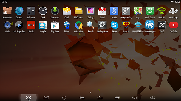Launch the Gmail app
This screenshot has width=181, height=101.
tap(102, 11)
